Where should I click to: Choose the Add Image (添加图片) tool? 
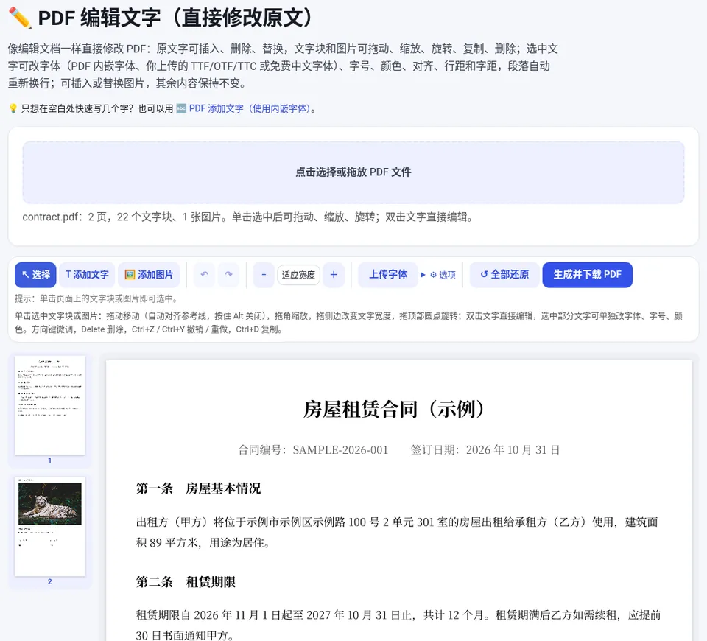pyautogui.click(x=149, y=275)
